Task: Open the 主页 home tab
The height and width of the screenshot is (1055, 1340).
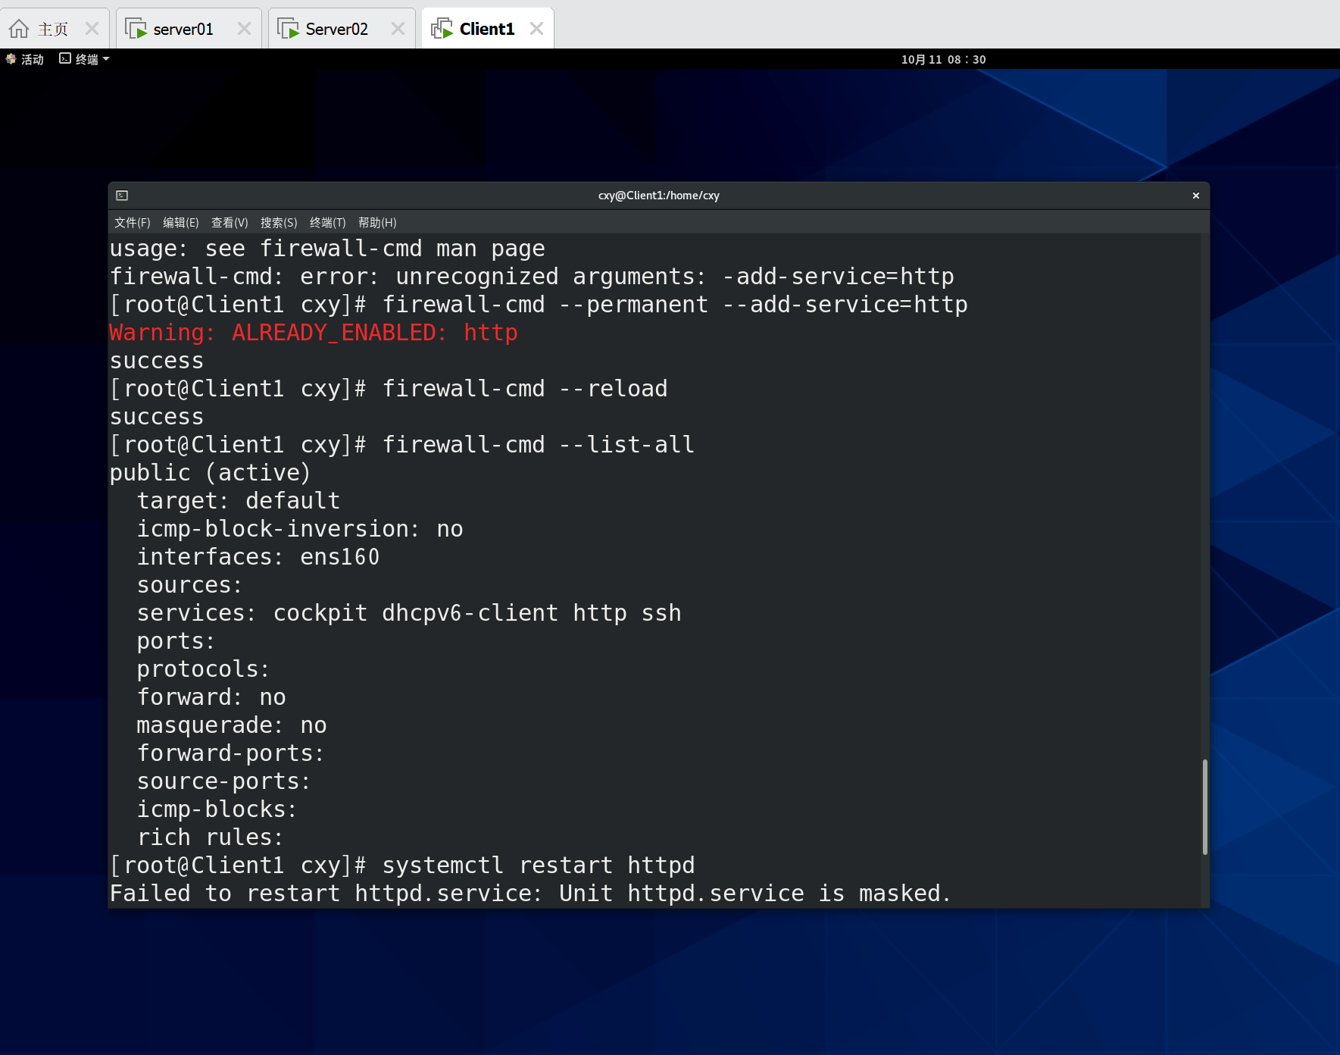Action: [53, 29]
